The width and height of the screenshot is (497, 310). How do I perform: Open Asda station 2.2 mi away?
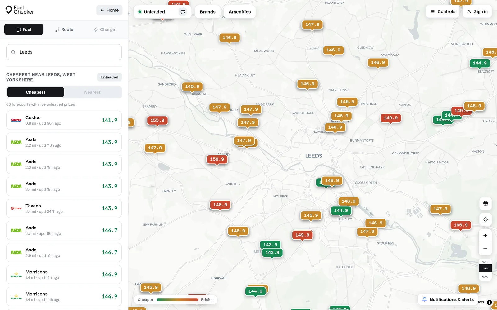(x=64, y=142)
